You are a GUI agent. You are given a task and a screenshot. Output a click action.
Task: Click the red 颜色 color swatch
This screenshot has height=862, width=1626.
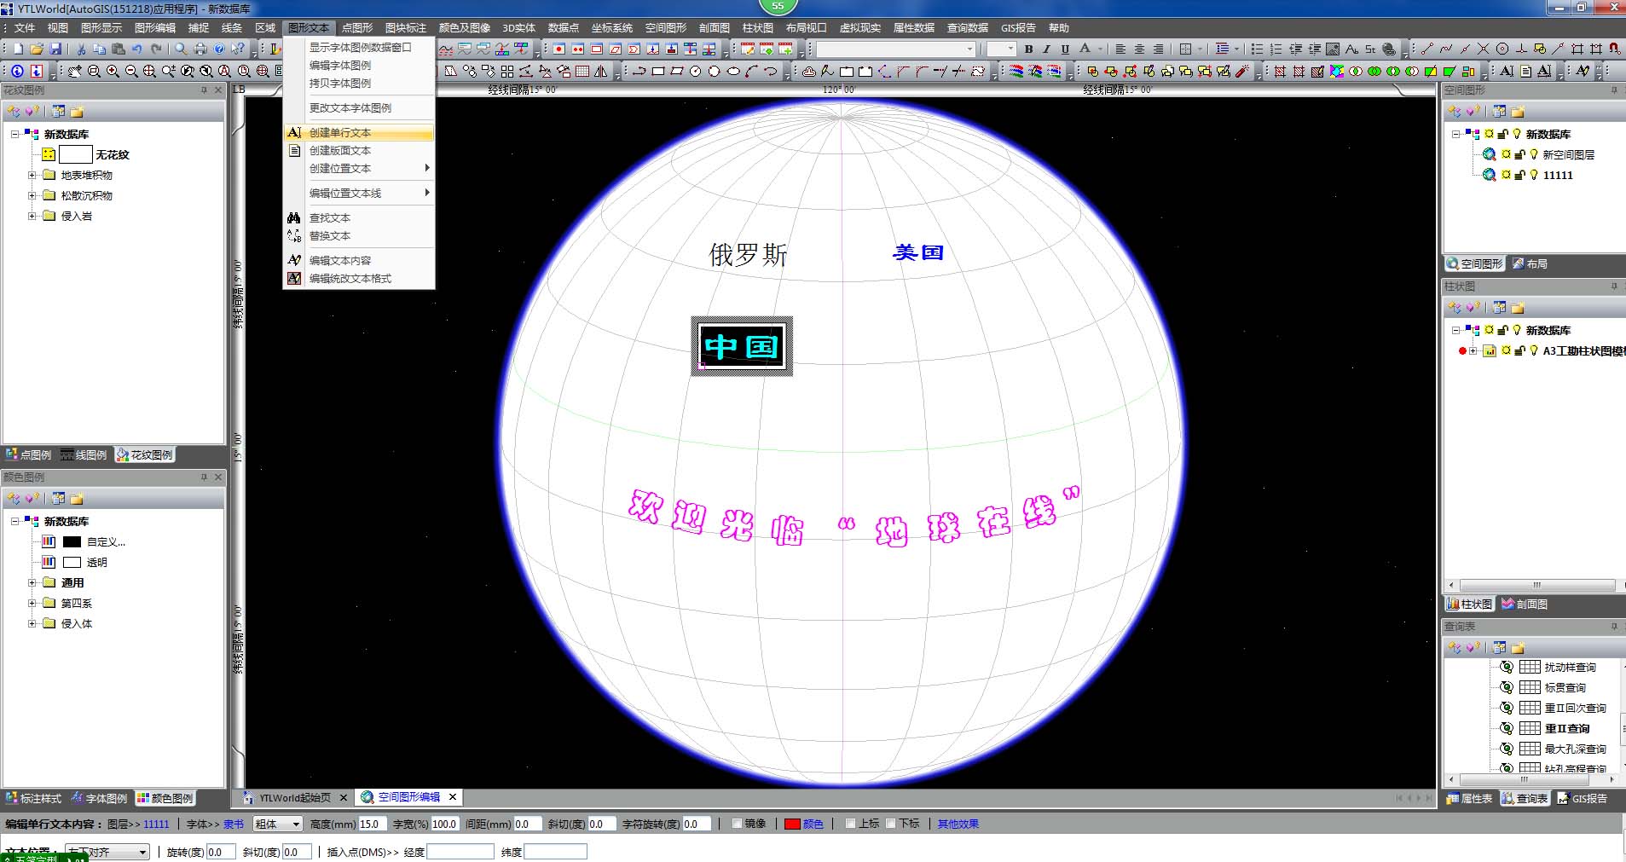(792, 824)
